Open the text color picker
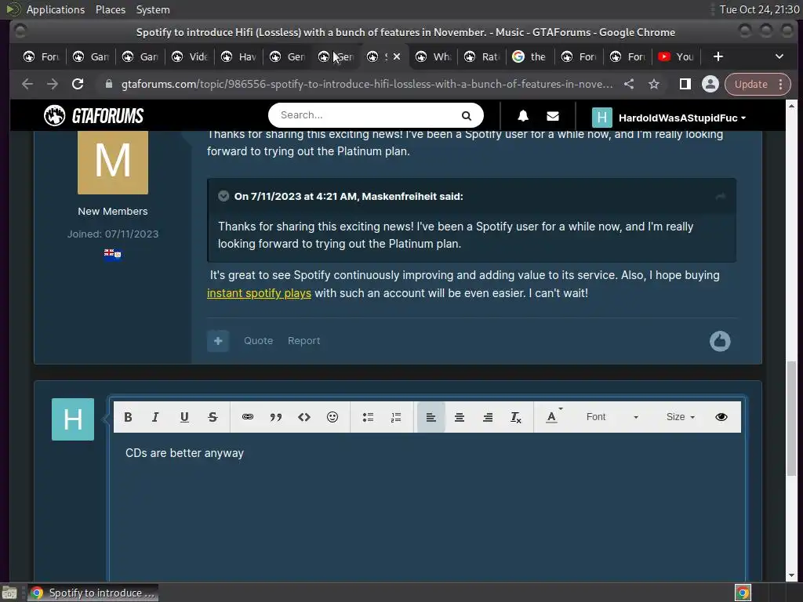Screen dimensions: 803x602 pyautogui.click(x=552, y=417)
